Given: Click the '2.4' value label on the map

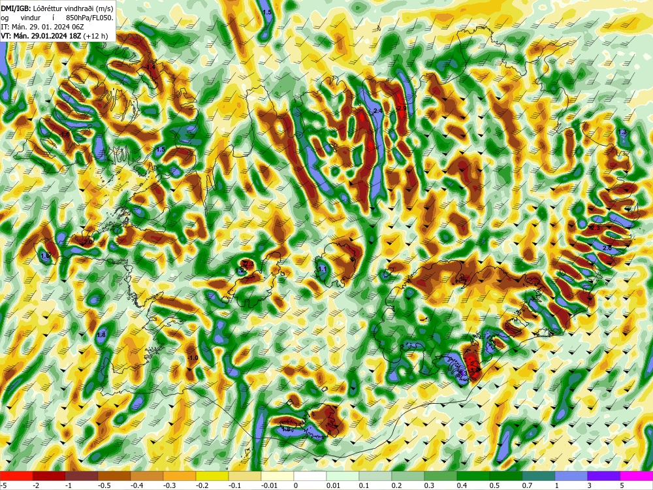Looking at the screenshot, I should click(377, 111).
